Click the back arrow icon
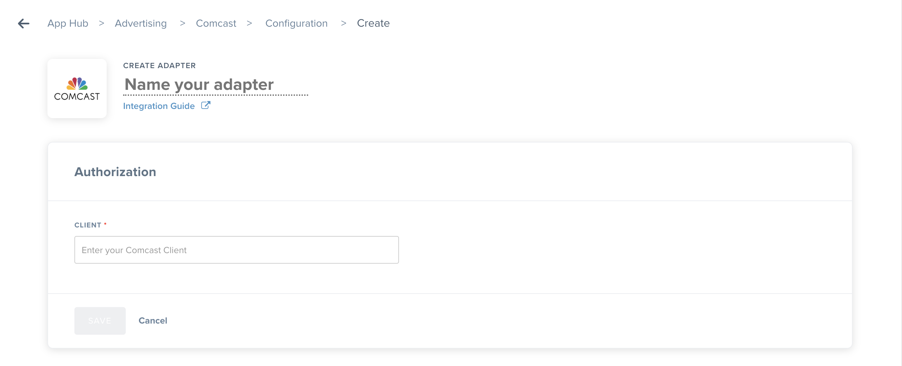Viewport: 902px width, 366px height. coord(24,23)
